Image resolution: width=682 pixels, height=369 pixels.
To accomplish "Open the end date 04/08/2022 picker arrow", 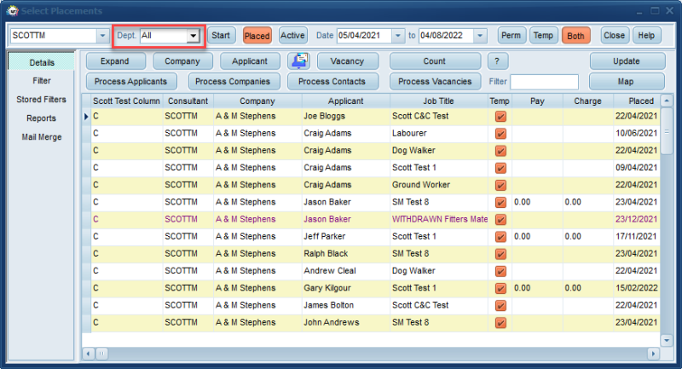I will pos(480,36).
